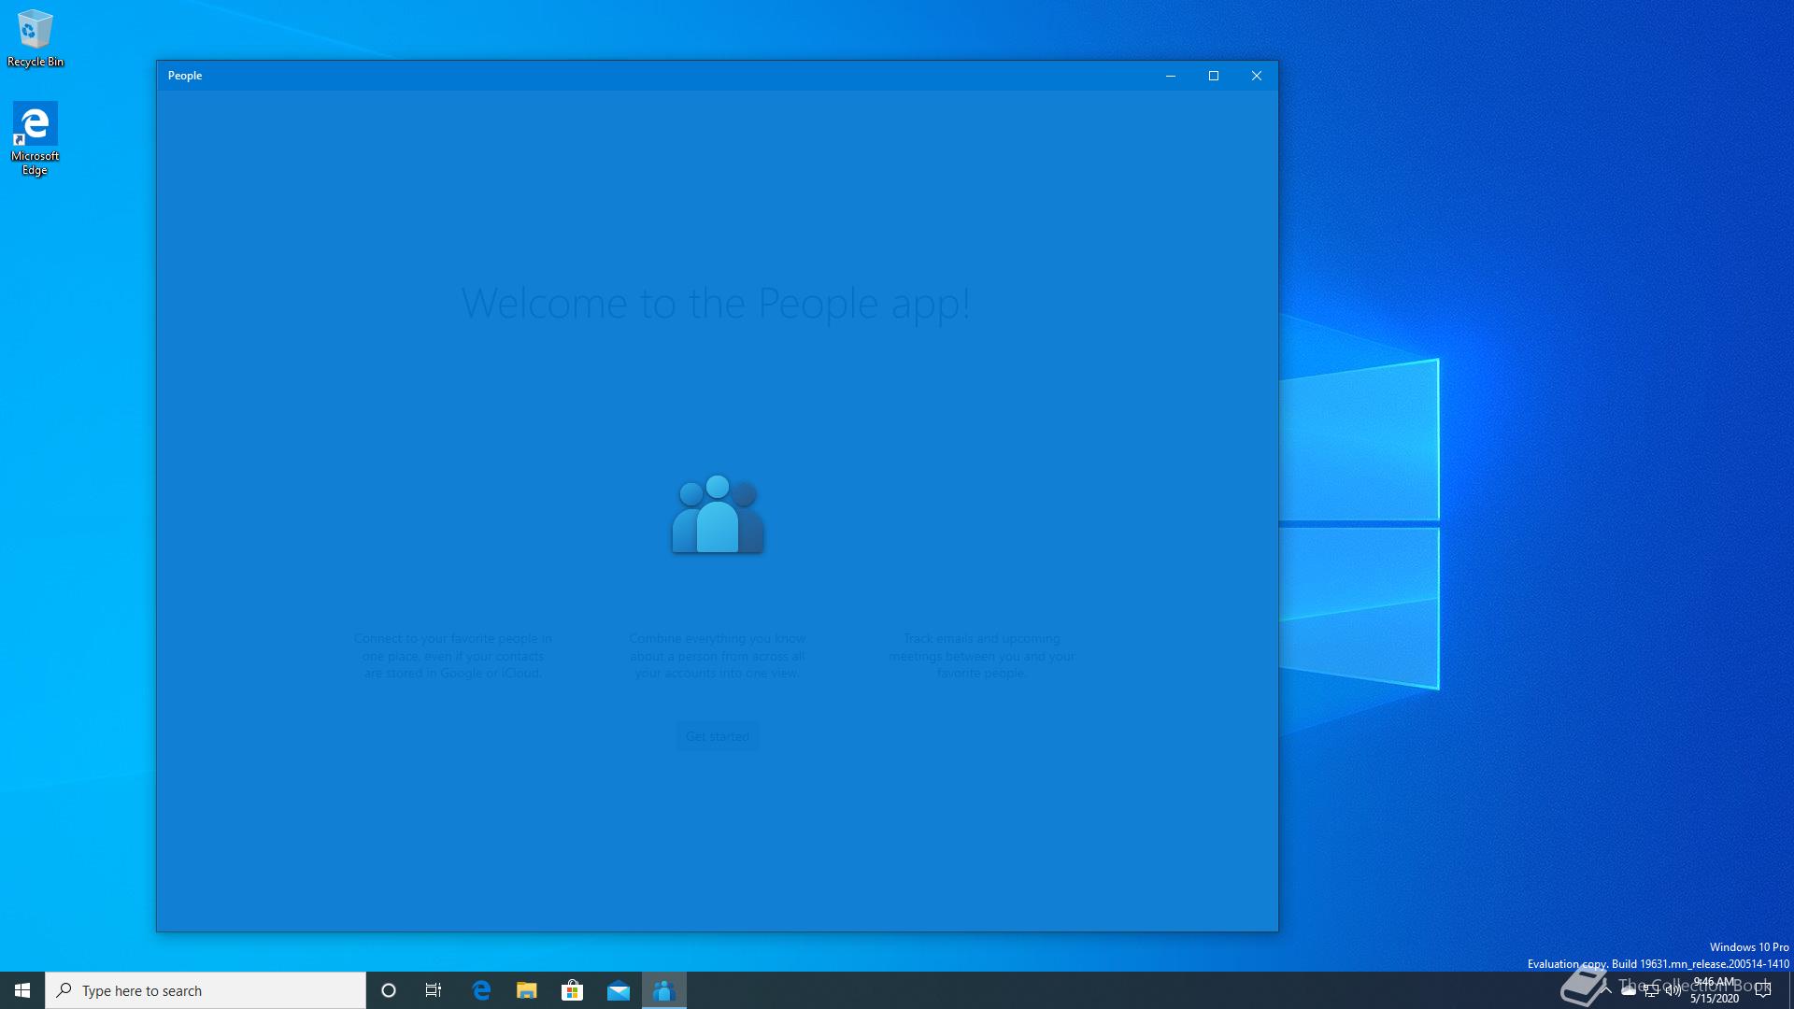Open the Mail app from the taskbar
The height and width of the screenshot is (1009, 1794).
[618, 990]
